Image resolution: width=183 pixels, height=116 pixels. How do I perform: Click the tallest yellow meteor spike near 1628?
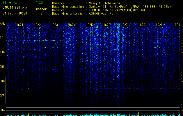coord(138,113)
